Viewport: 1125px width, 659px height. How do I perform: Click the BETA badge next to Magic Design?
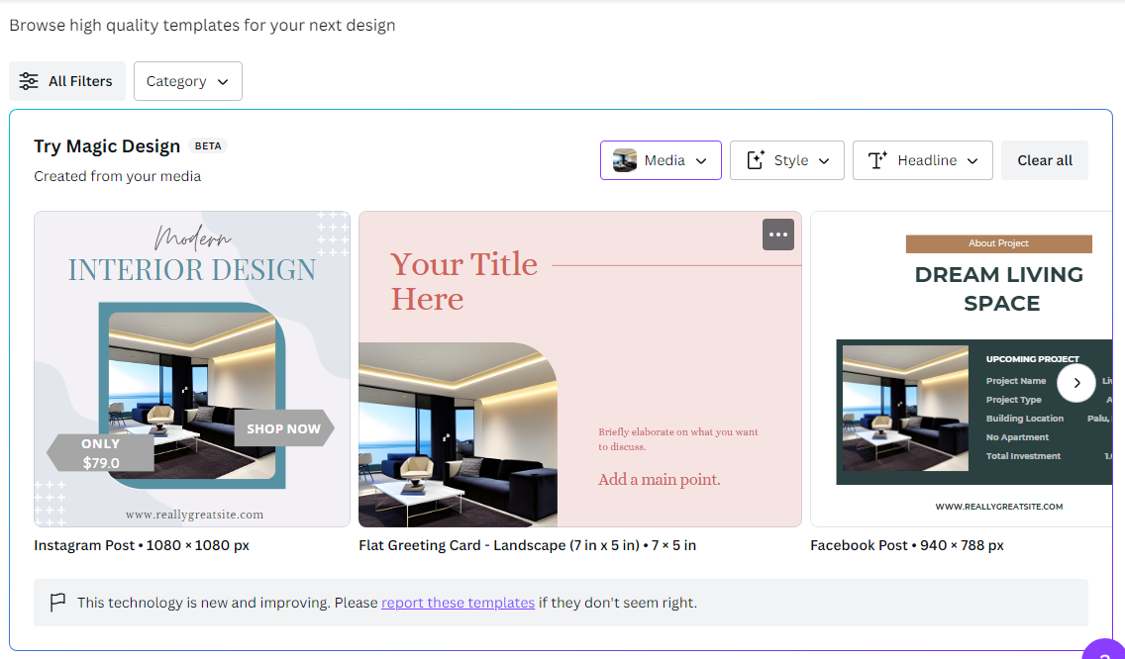click(208, 145)
